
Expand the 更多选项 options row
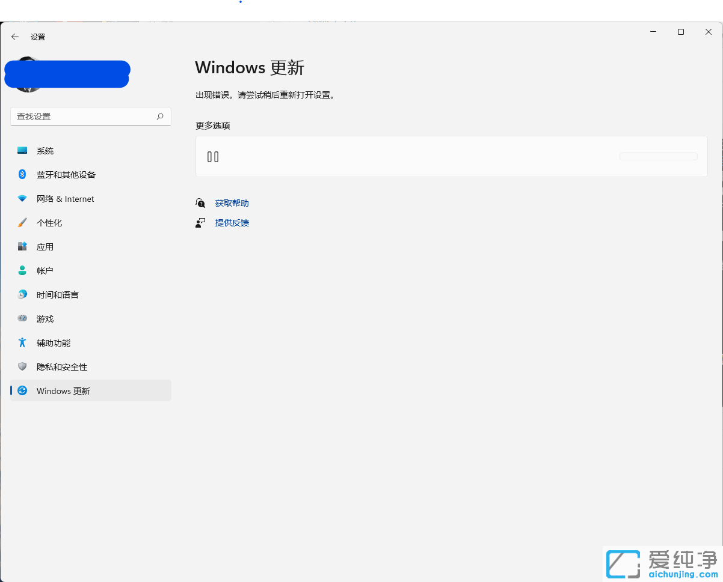451,157
